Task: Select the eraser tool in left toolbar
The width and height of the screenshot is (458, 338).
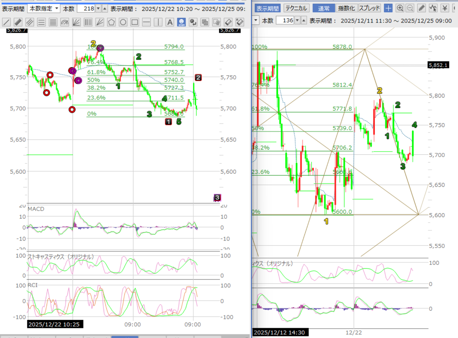Action: pos(228,22)
